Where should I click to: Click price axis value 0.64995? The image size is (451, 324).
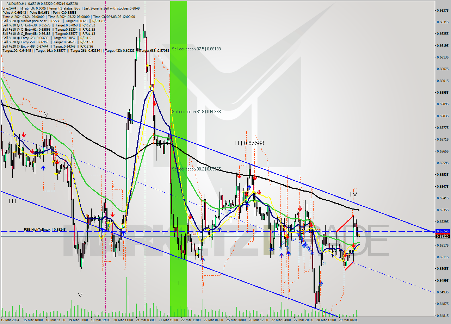(x=443, y=280)
